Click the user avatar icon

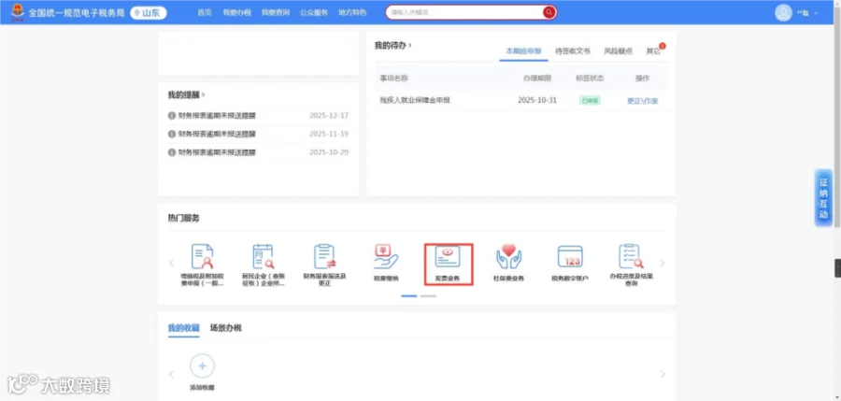coord(784,13)
